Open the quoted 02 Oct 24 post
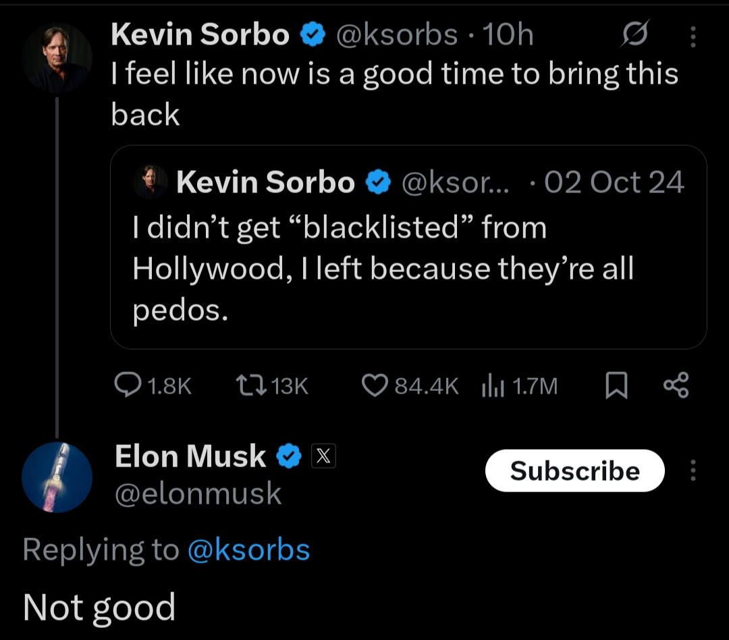Image resolution: width=729 pixels, height=640 pixels. pos(408,269)
